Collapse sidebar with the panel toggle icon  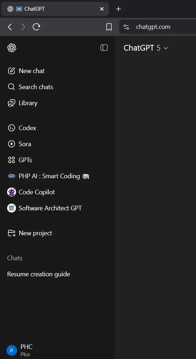[x=104, y=48]
